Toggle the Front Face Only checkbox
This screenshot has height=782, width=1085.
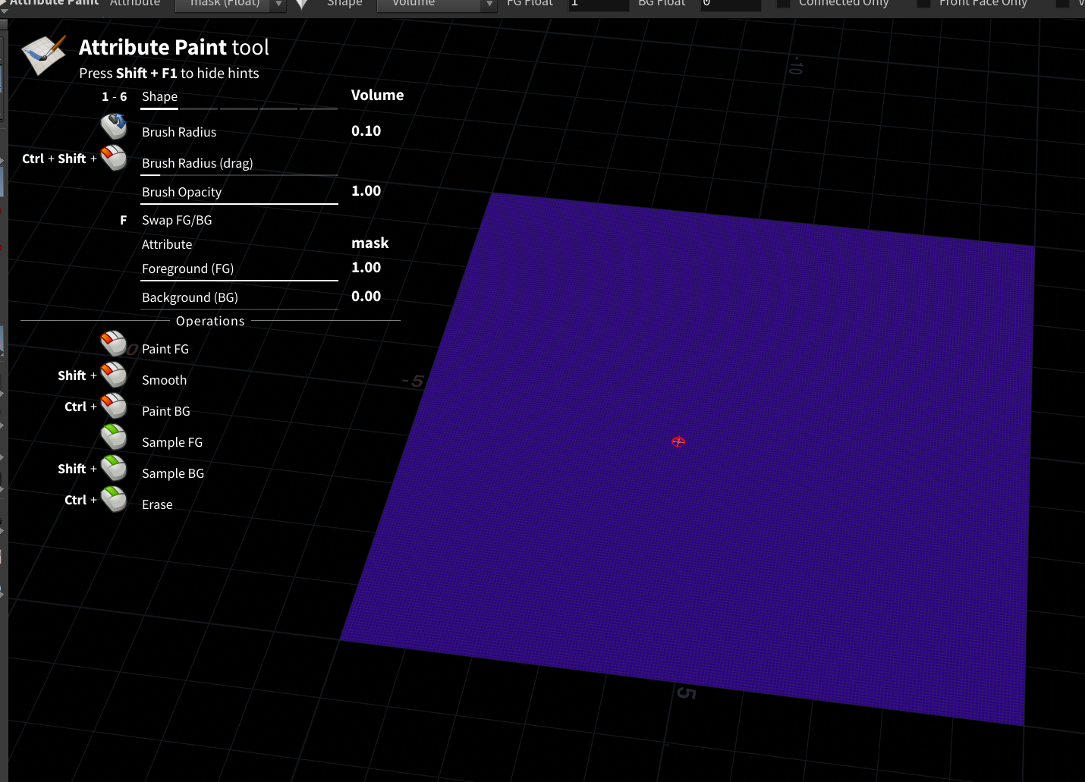tap(923, 3)
